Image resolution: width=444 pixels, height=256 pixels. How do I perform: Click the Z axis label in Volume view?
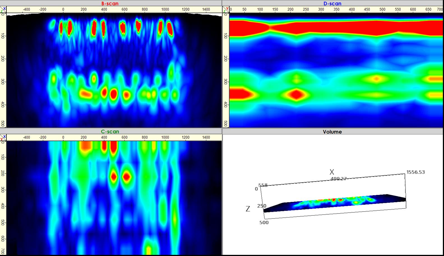pyautogui.click(x=248, y=209)
